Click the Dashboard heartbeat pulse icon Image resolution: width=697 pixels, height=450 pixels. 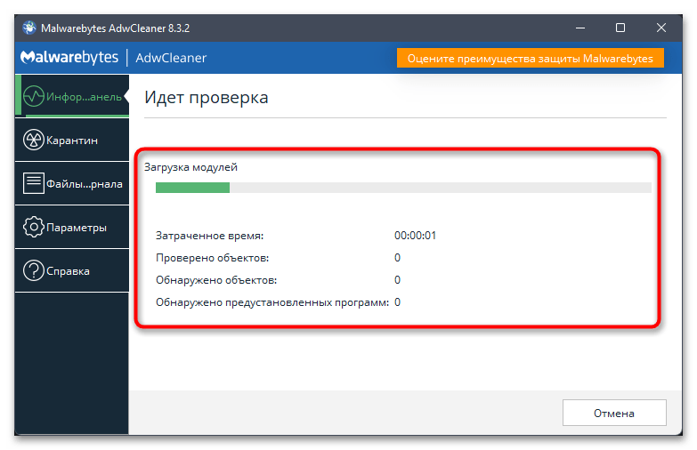click(34, 96)
